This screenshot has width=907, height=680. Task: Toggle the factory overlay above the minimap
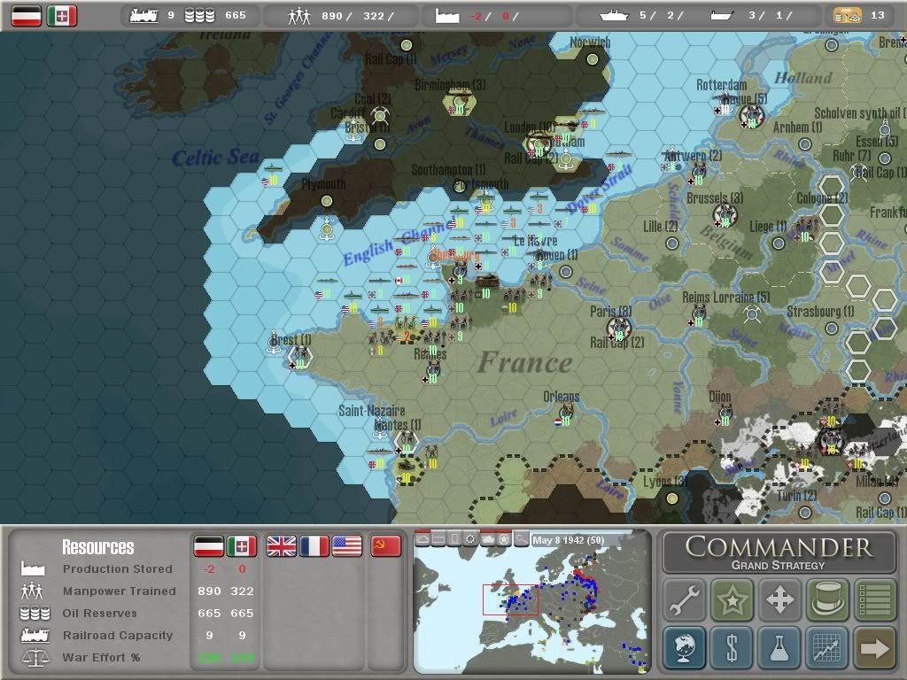(x=438, y=539)
